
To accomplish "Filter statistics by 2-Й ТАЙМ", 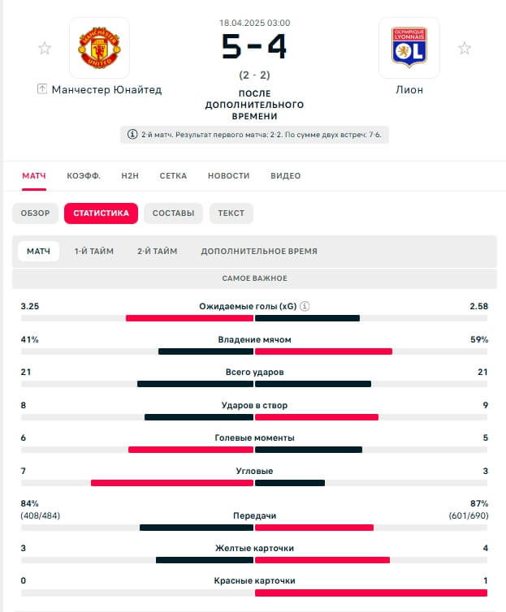I will click(157, 251).
